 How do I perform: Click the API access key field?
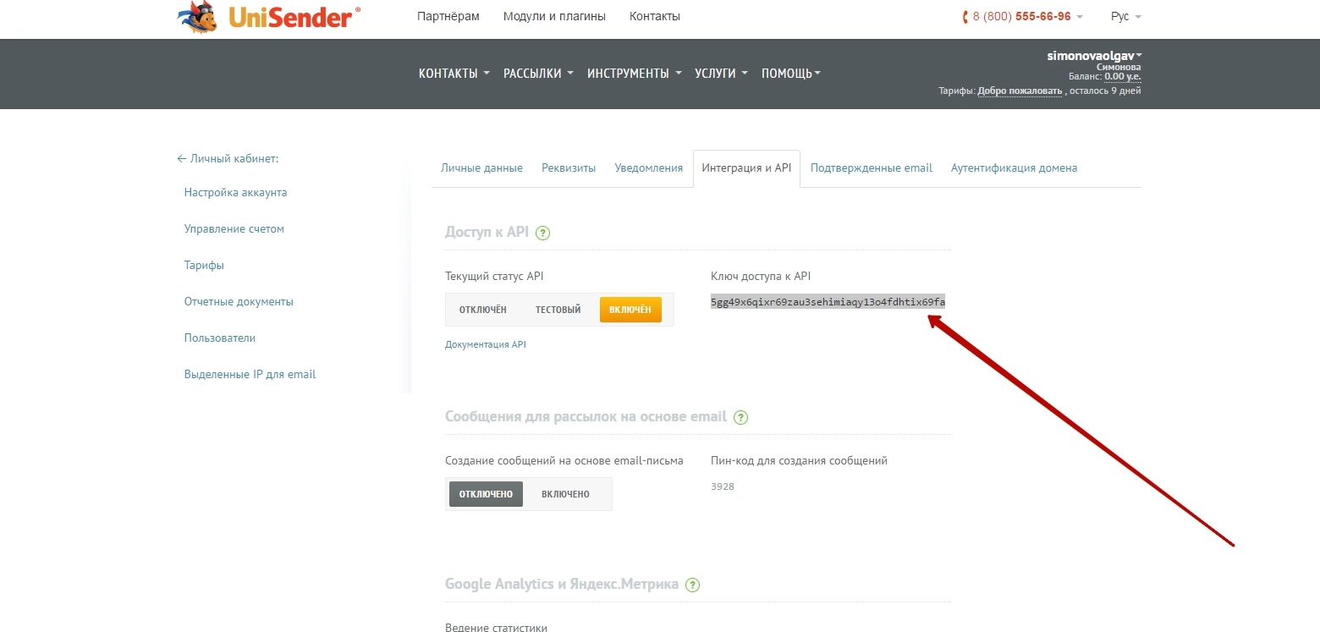[828, 302]
